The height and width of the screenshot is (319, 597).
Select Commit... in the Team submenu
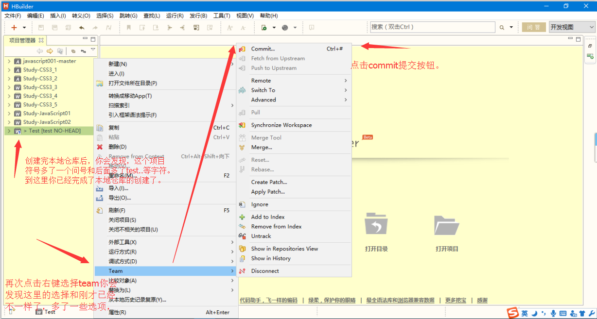263,49
